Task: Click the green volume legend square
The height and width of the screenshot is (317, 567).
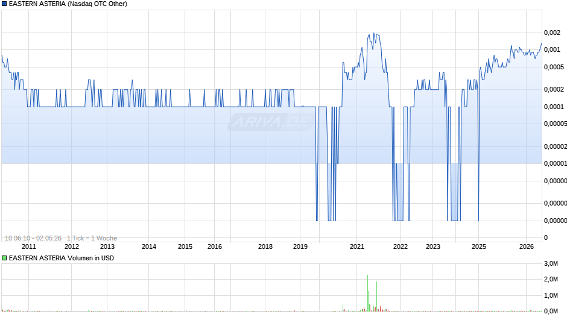Action: (4, 258)
